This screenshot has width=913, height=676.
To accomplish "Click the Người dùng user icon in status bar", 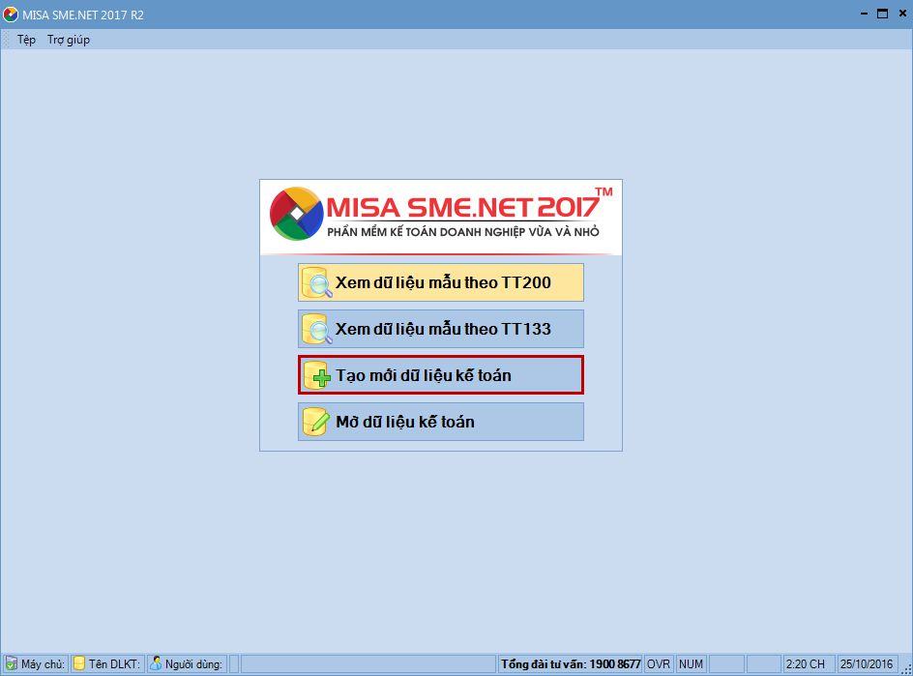I will click(x=156, y=663).
